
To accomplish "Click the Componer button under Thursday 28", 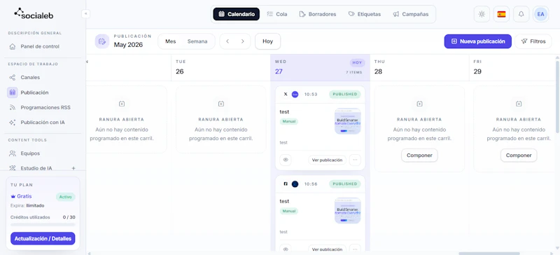I will click(x=419, y=156).
